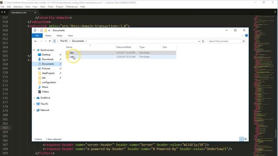278x156 pixels.
Task: Select the var folder row
Action: pos(121,57)
